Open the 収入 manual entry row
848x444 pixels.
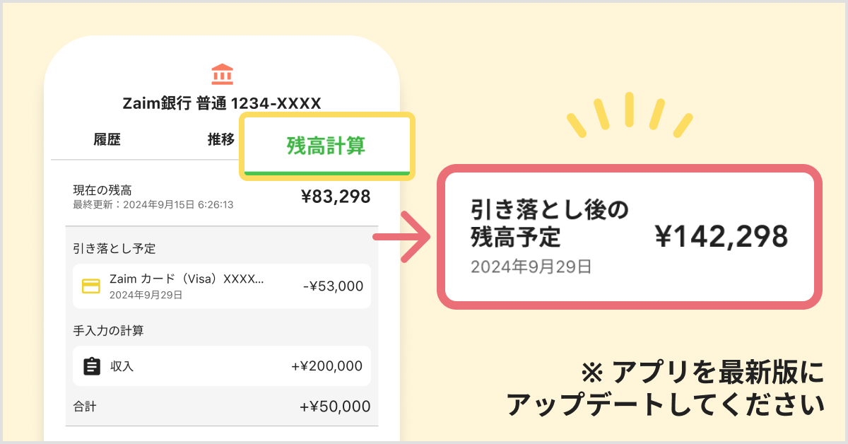(222, 366)
